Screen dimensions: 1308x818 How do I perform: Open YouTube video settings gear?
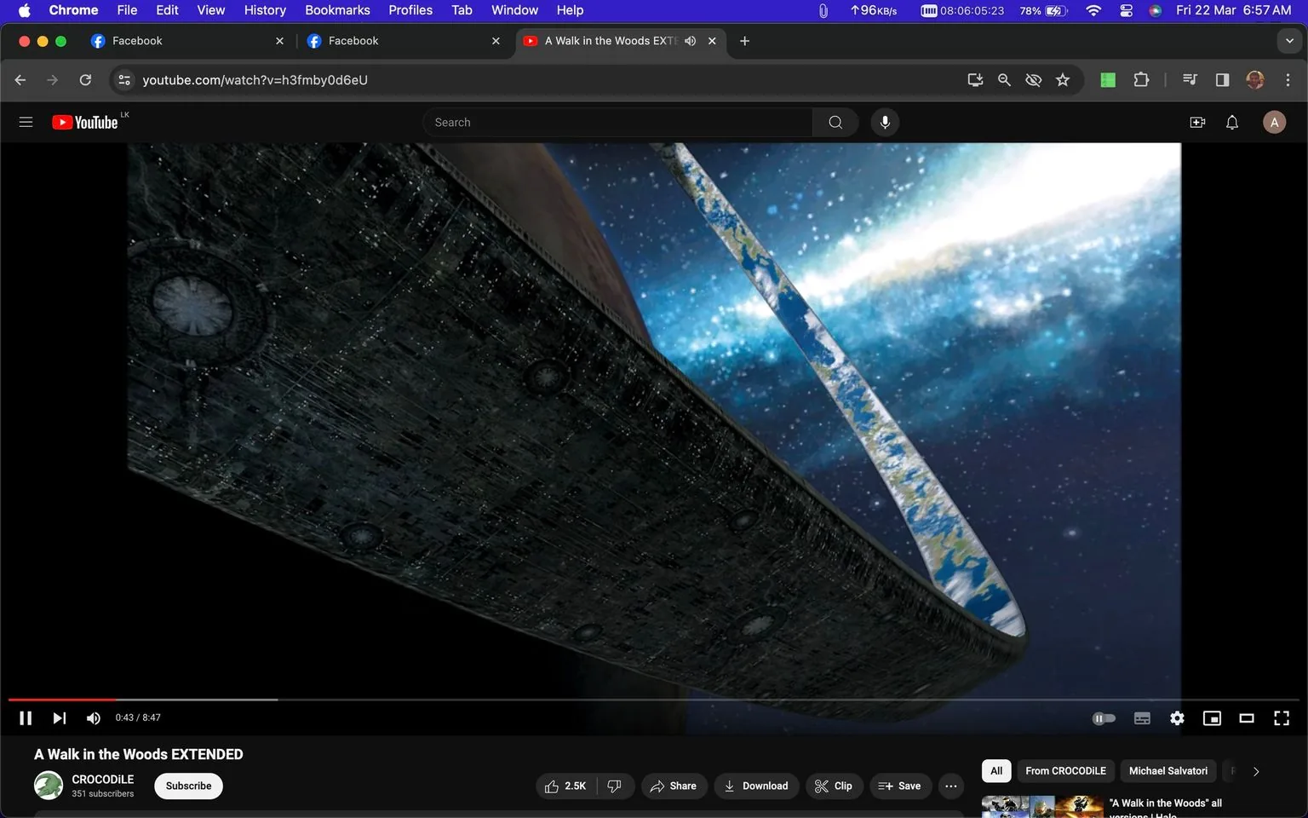[1176, 717]
